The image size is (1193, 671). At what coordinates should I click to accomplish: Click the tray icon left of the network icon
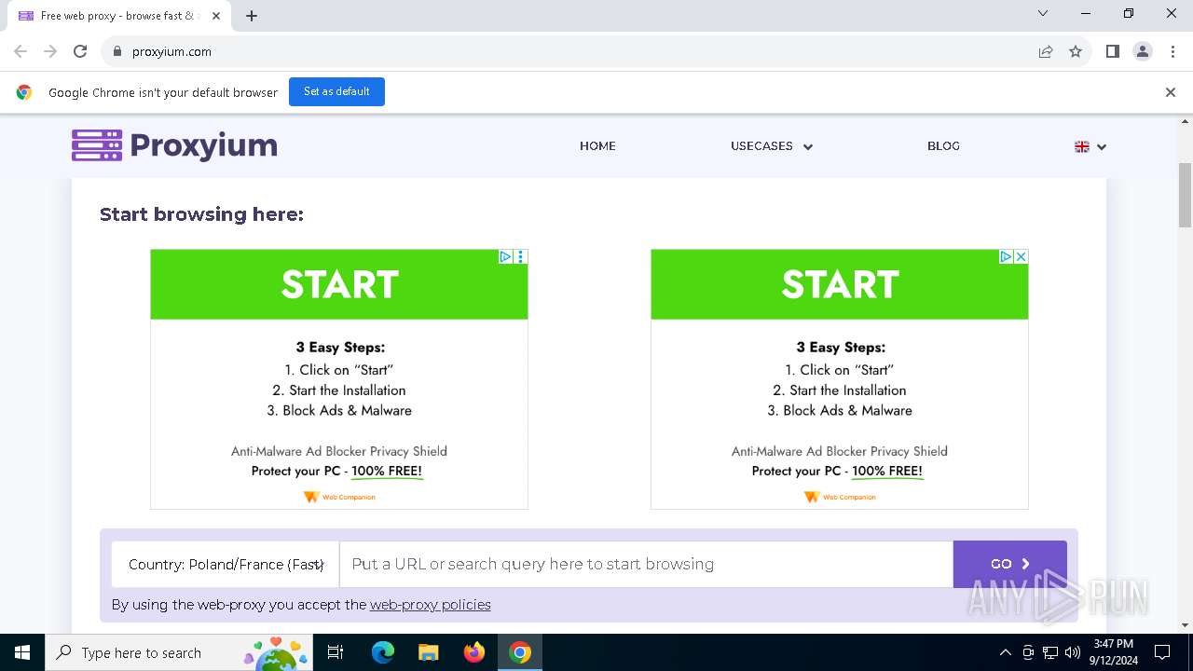pyautogui.click(x=1028, y=652)
